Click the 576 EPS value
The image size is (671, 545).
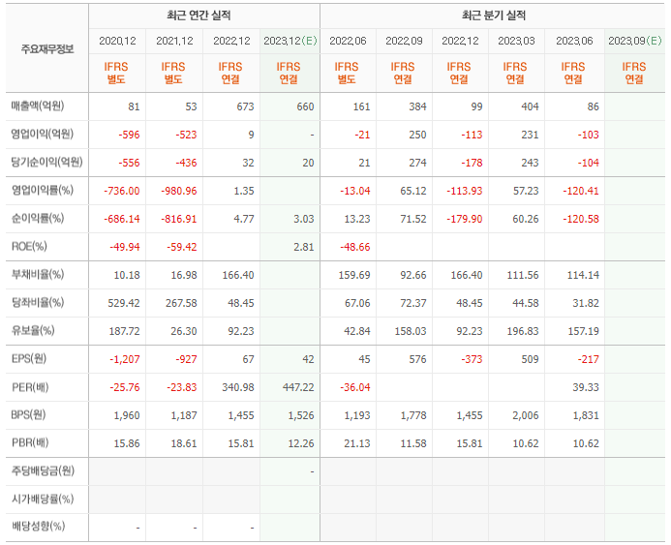pos(417,359)
